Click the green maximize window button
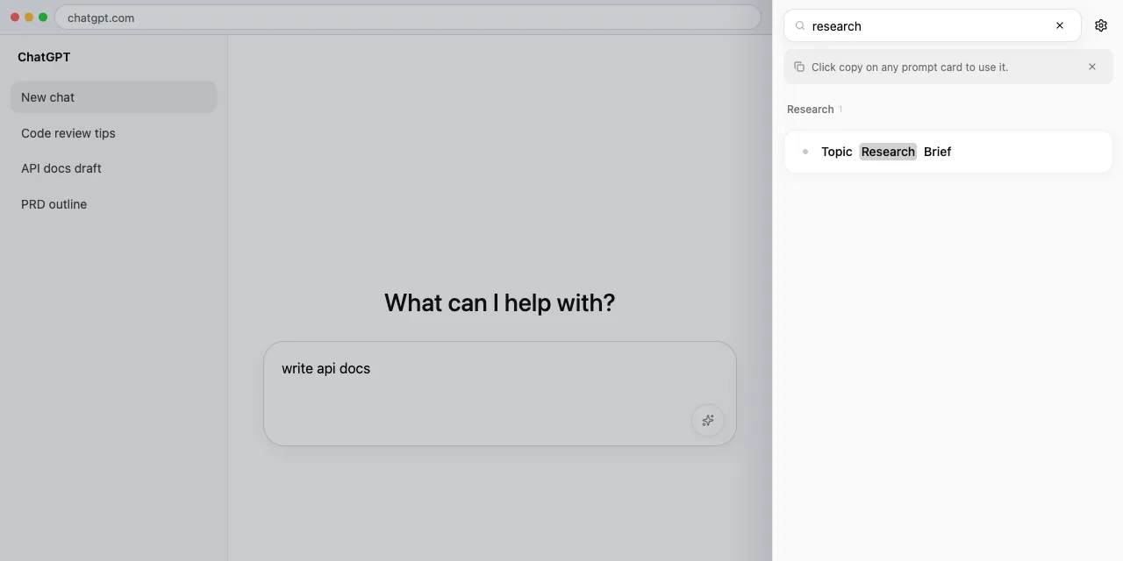This screenshot has height=561, width=1123. (43, 18)
